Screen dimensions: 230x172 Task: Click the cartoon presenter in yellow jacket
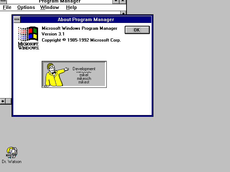click(x=54, y=75)
